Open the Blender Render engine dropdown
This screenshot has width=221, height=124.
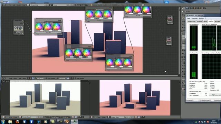pos(82,5)
